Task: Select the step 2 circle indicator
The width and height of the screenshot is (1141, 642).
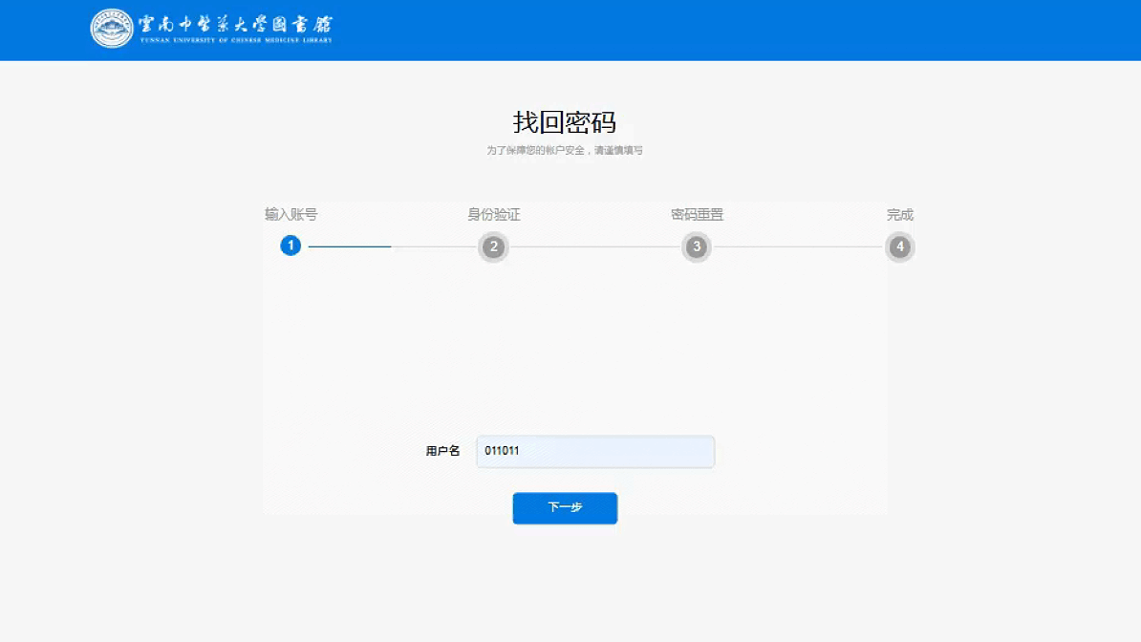Action: 493,247
